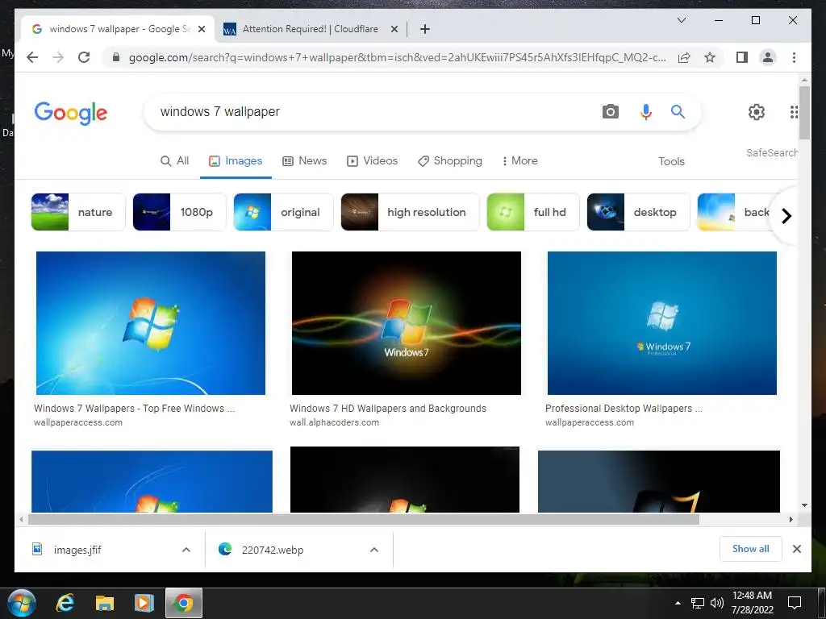Open the Chrome profile avatar
The height and width of the screenshot is (619, 826).
pyautogui.click(x=768, y=57)
